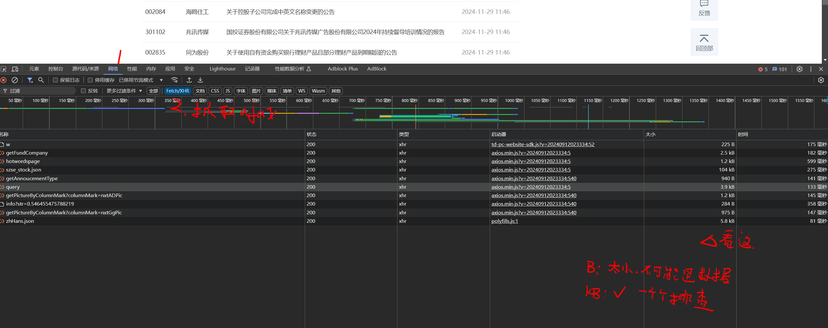Open DevTools settings gear icon
This screenshot has width=828, height=328.
point(799,69)
